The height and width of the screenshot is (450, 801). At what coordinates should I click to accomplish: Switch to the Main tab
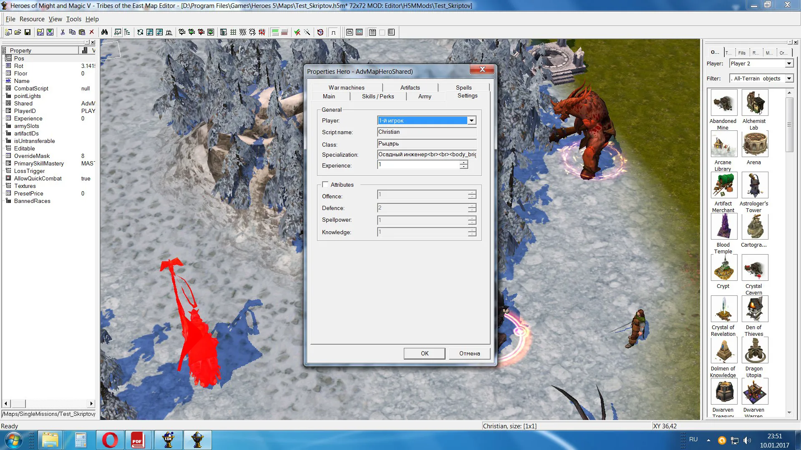tap(329, 96)
